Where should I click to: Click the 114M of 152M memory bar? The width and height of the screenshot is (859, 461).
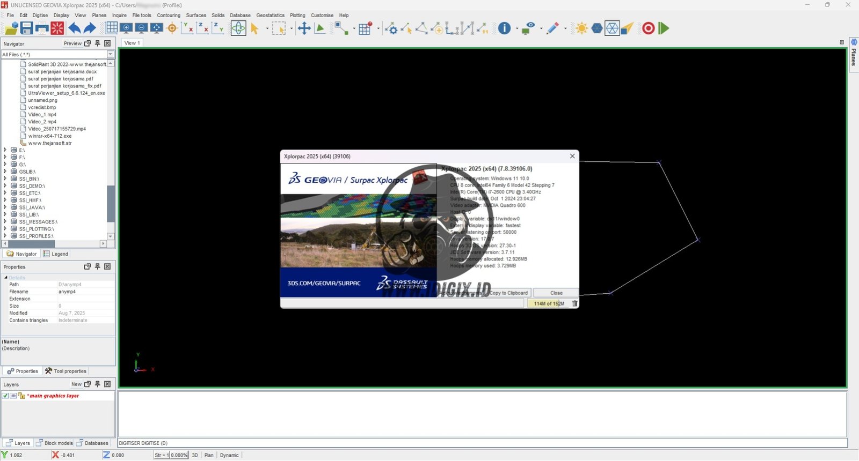(x=549, y=303)
